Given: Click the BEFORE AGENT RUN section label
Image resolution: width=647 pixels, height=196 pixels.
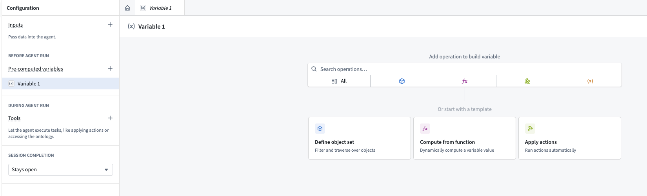Looking at the screenshot, I should 29,56.
